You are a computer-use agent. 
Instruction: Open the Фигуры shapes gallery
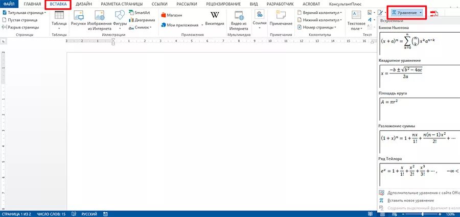tap(120, 20)
